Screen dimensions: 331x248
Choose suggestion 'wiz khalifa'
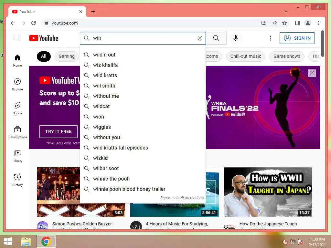pyautogui.click(x=143, y=65)
